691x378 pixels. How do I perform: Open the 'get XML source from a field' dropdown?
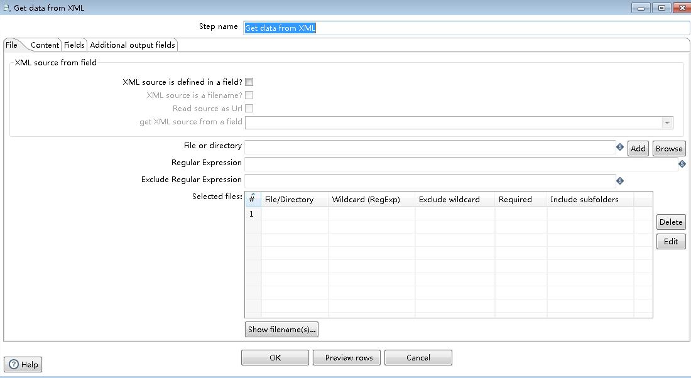coord(667,122)
